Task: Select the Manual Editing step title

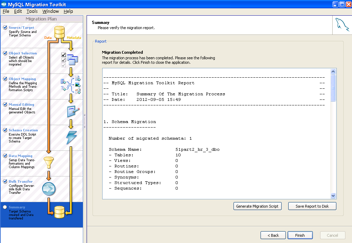Action: pyautogui.click(x=21, y=104)
